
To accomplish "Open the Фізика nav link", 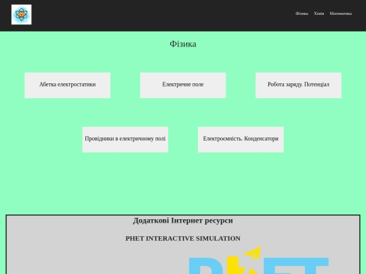I will [302, 14].
